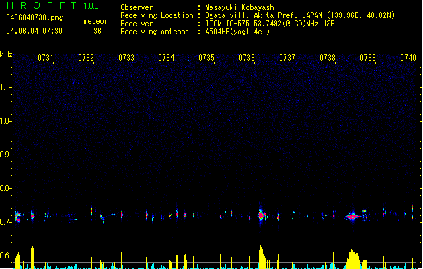Click the 0733 time marker

tap(126, 58)
